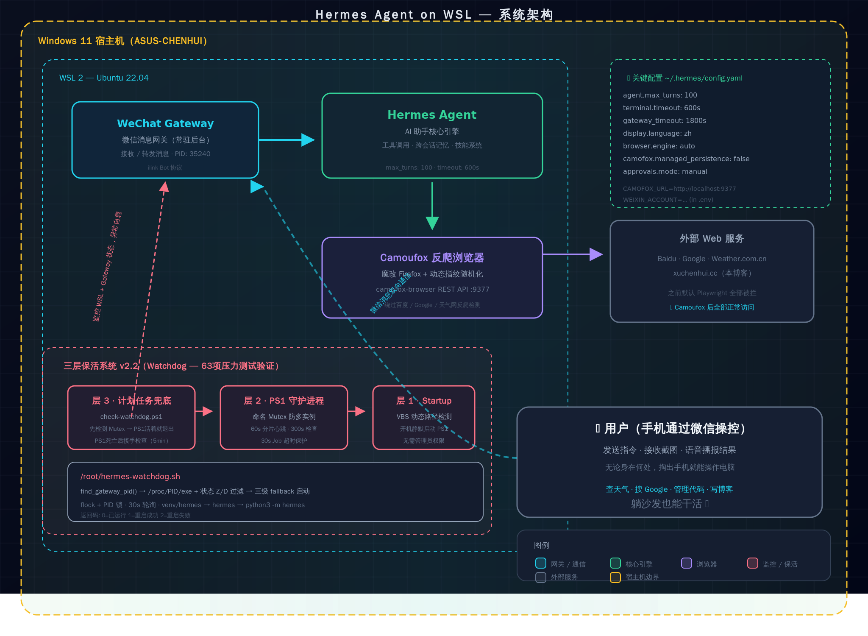This screenshot has width=868, height=636.
Task: Click the 'WSL 2 — Ubuntu 22.04' label
Action: coord(104,78)
